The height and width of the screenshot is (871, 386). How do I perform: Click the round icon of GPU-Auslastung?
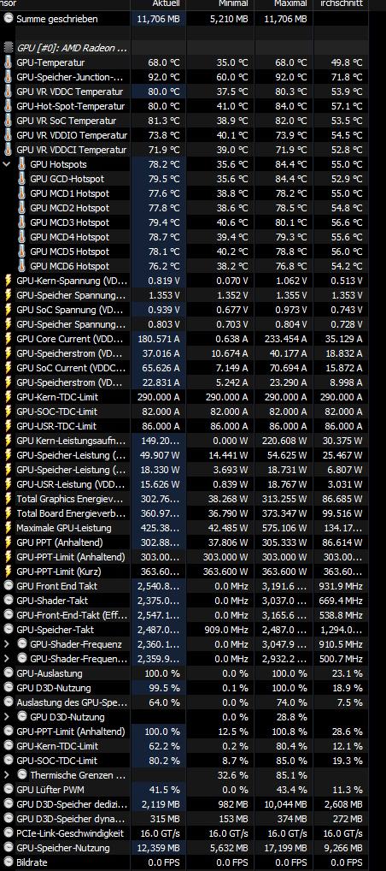(x=9, y=673)
